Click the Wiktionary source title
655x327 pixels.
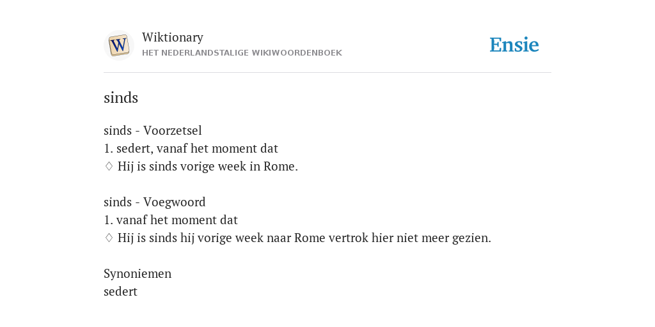[173, 37]
